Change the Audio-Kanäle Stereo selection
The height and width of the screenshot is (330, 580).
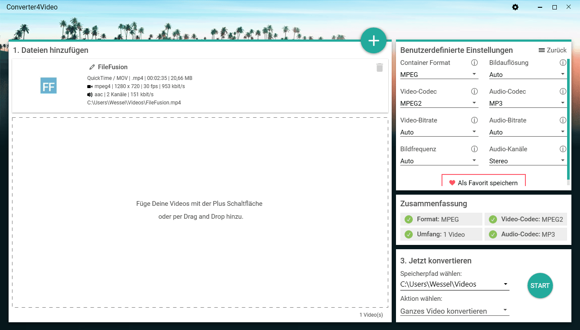pyautogui.click(x=527, y=161)
